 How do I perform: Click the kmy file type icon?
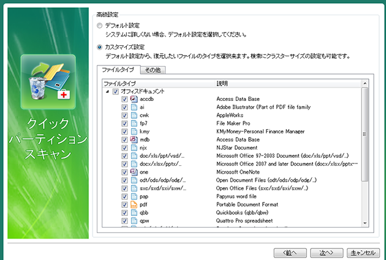134,132
